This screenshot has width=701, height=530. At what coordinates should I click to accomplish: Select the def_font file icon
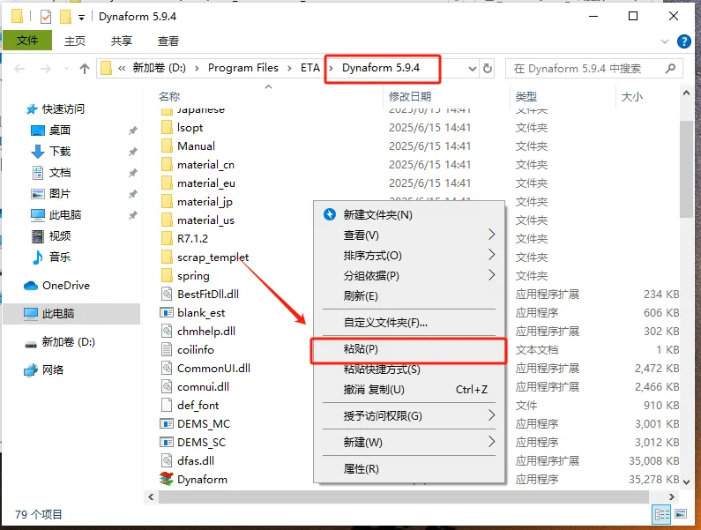pos(167,405)
